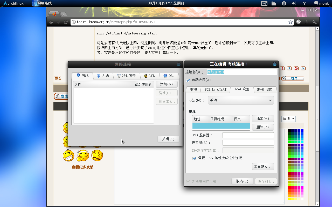Viewport: 332px width, 207px height.
Task: Select the highlighted blue address row
Action: [x=221, y=125]
